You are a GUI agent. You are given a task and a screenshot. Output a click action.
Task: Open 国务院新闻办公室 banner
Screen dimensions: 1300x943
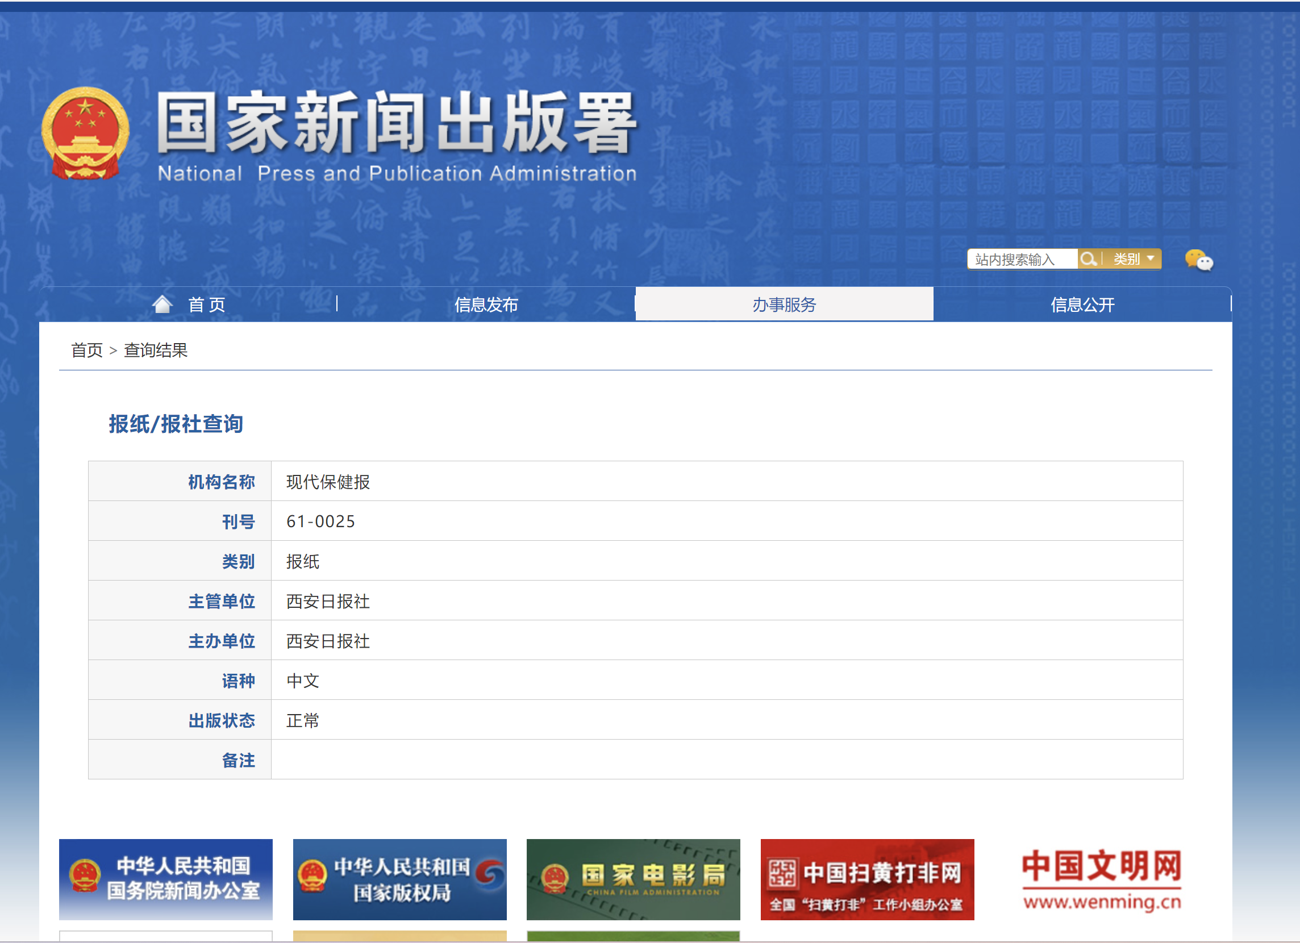coord(166,879)
